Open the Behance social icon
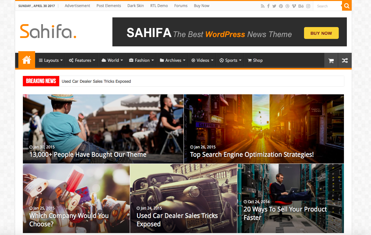371x235 pixels. click(x=301, y=6)
